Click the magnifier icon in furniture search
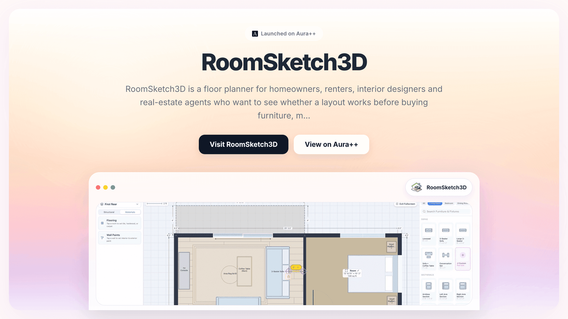Screen dimensions: 568x319 [424, 211]
